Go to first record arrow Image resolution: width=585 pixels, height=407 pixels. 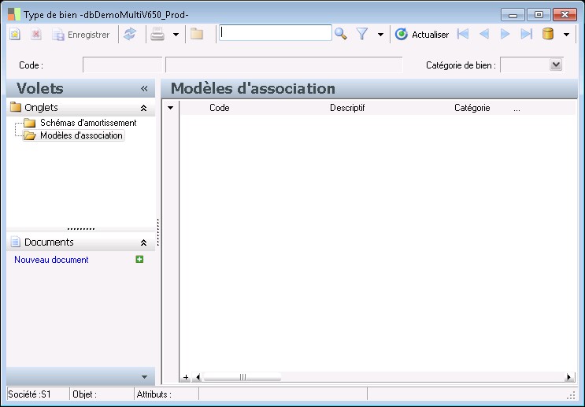tap(463, 34)
